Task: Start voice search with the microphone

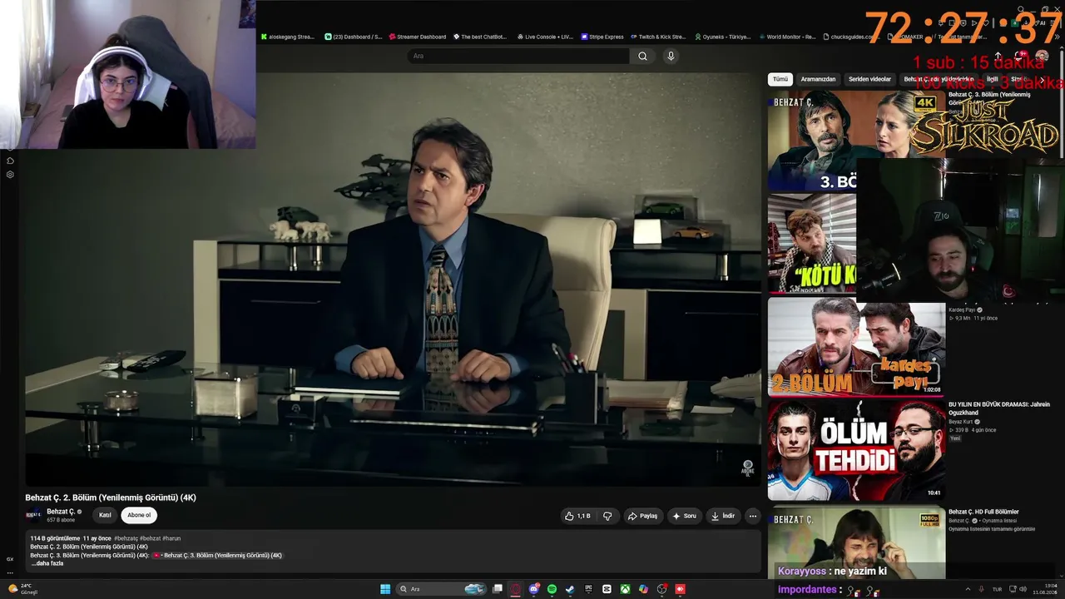Action: 671,56
